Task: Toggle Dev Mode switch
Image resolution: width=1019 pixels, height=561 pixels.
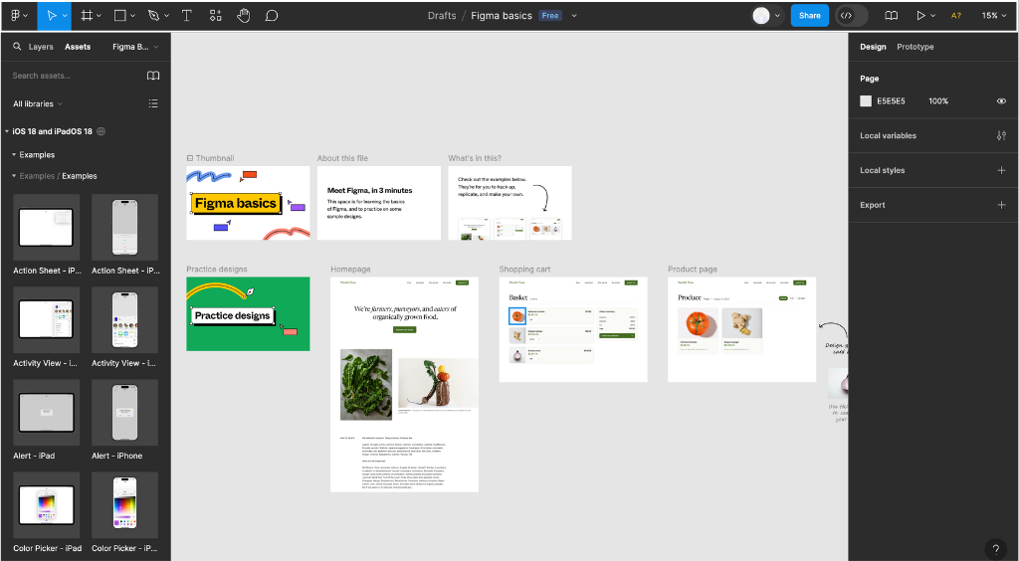Action: tap(852, 16)
